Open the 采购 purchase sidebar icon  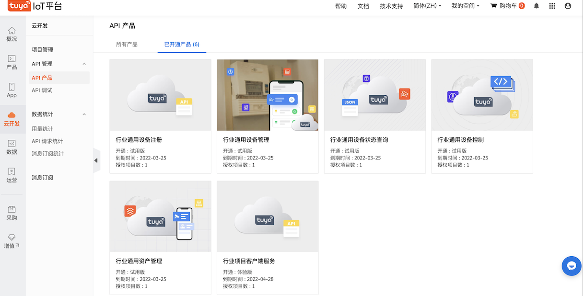click(x=12, y=213)
